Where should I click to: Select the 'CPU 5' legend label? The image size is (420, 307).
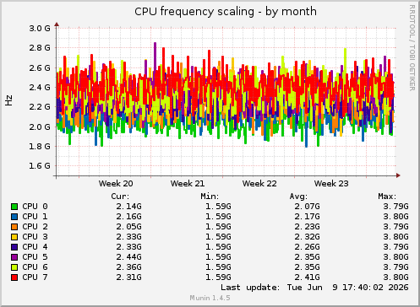click(35, 257)
